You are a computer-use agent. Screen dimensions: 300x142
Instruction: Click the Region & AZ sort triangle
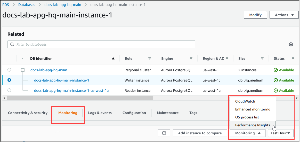click(x=227, y=59)
